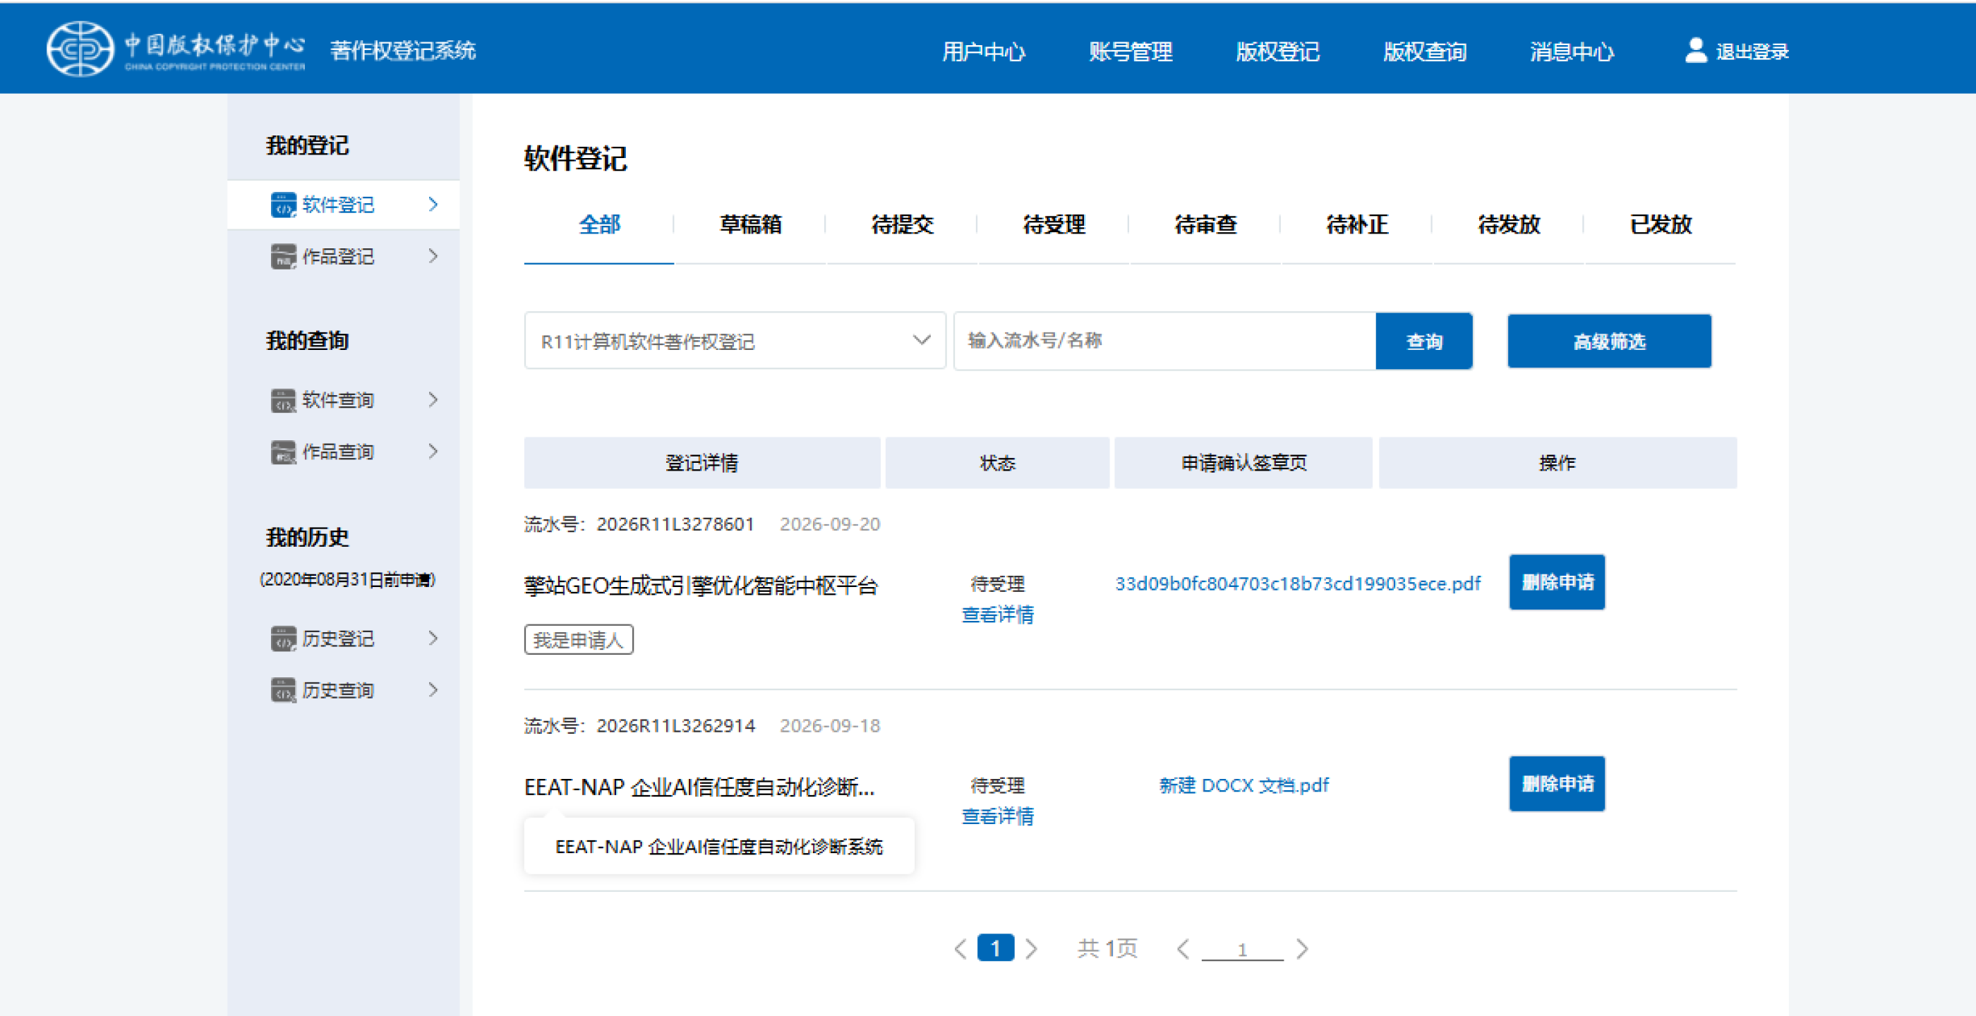View details for 擎站GEO生成式引擎优化智能中枢平台
Viewport: 1976px width, 1016px height.
pos(998,615)
